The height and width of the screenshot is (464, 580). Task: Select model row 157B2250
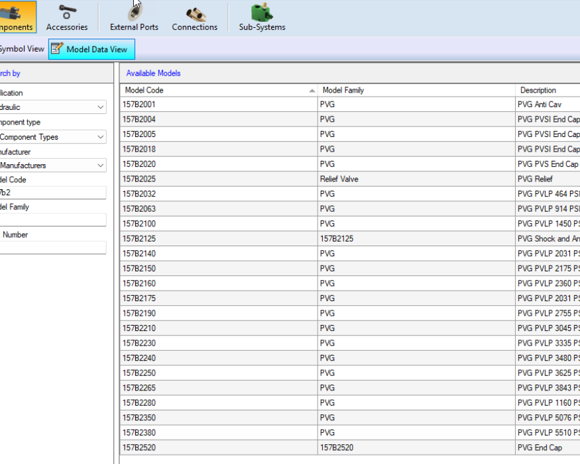pos(350,373)
